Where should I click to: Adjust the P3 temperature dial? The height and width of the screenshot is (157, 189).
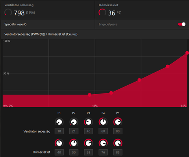point(89,143)
